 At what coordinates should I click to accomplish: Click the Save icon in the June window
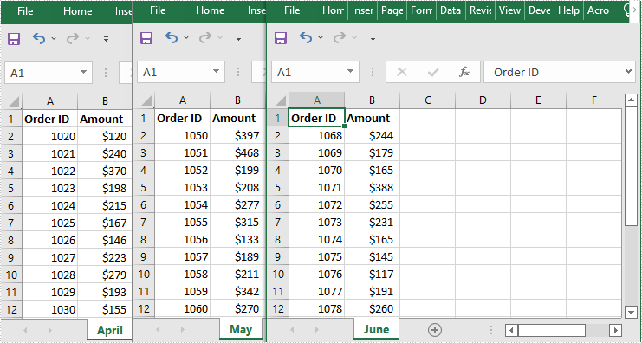point(281,38)
